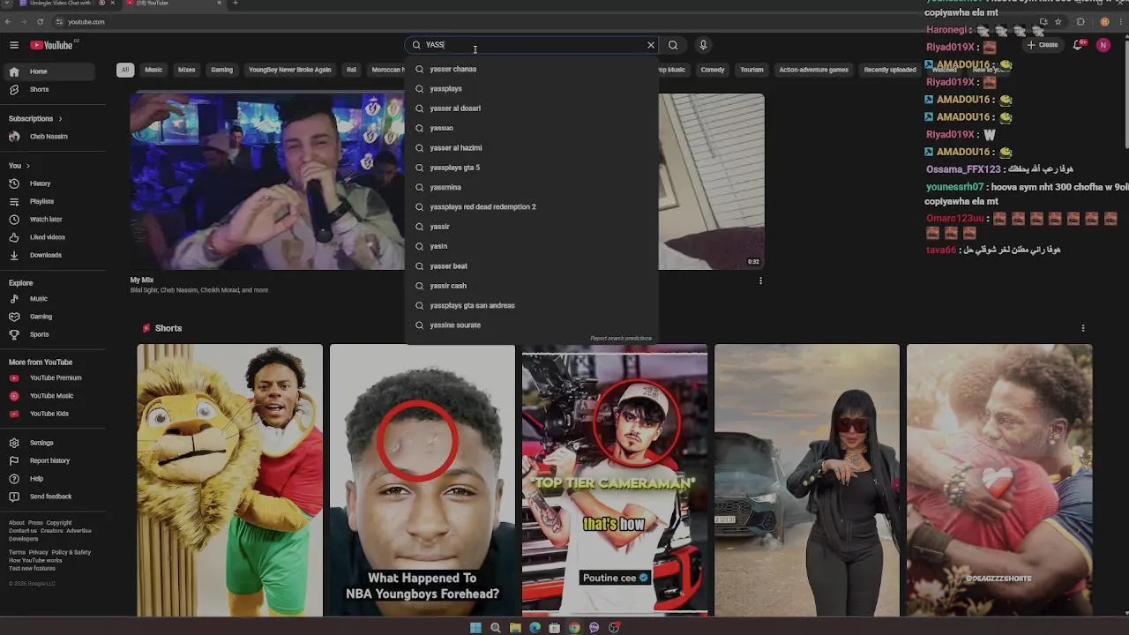Open lion mascot Short thumbnail
The height and width of the screenshot is (635, 1129).
229,481
